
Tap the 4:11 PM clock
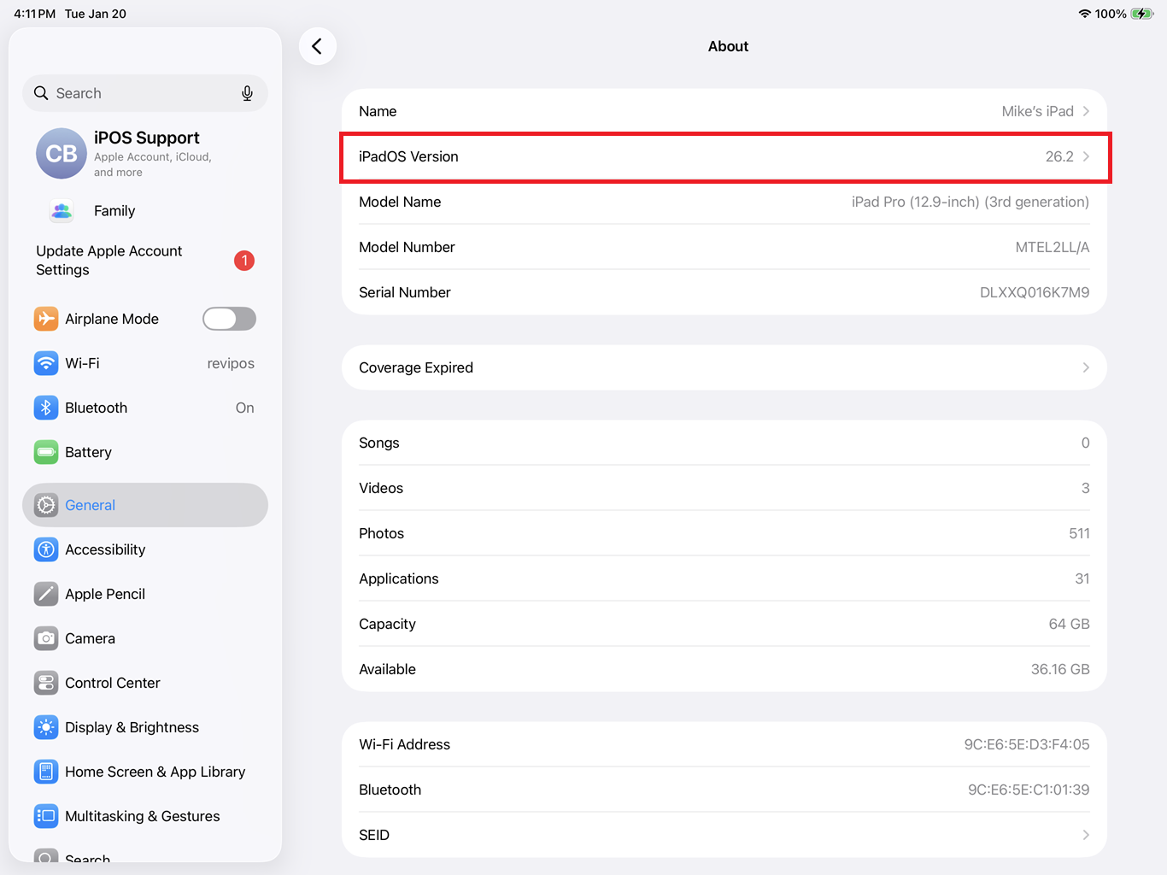(x=35, y=14)
